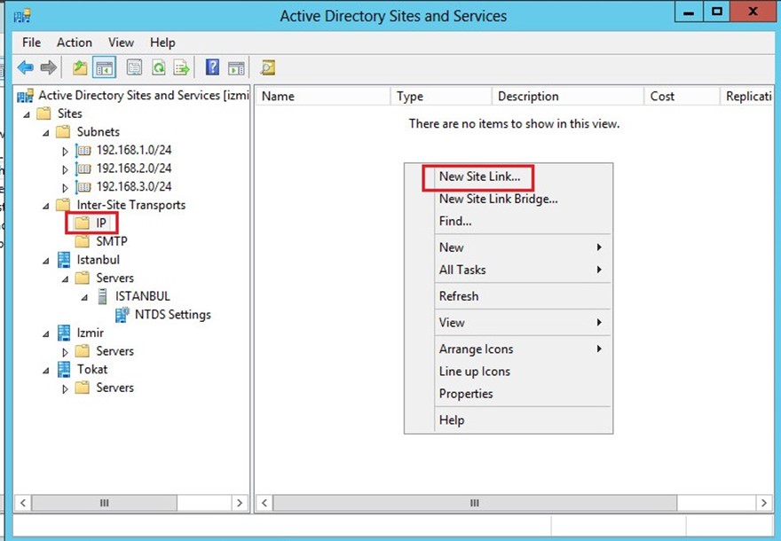Viewport: 781px width, 541px height.
Task: Collapse the Tokat site node
Action: 46,371
